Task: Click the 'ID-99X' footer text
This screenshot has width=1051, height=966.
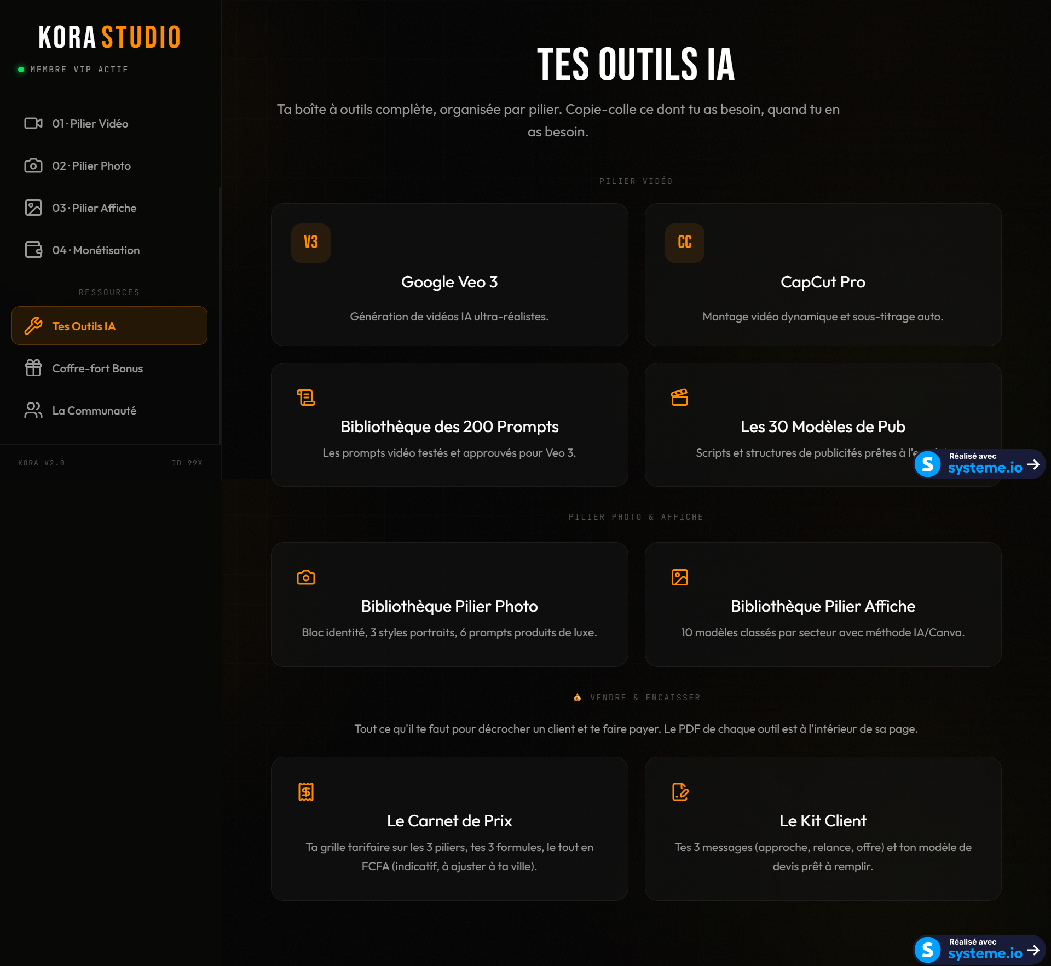Action: (x=187, y=463)
